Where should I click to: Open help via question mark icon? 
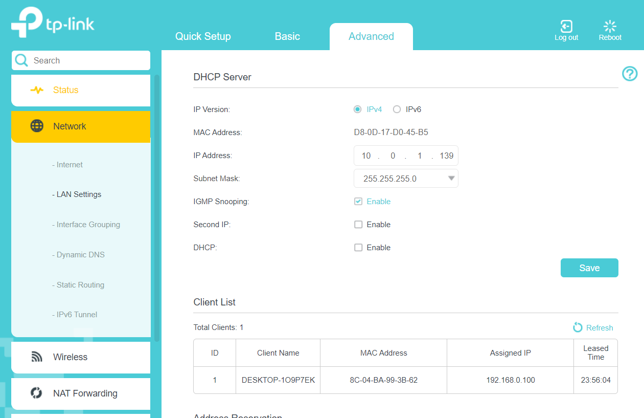point(630,74)
